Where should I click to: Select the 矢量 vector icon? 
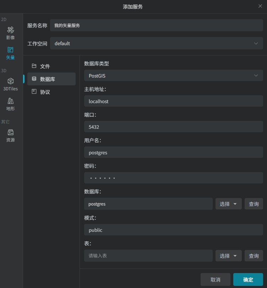11,50
